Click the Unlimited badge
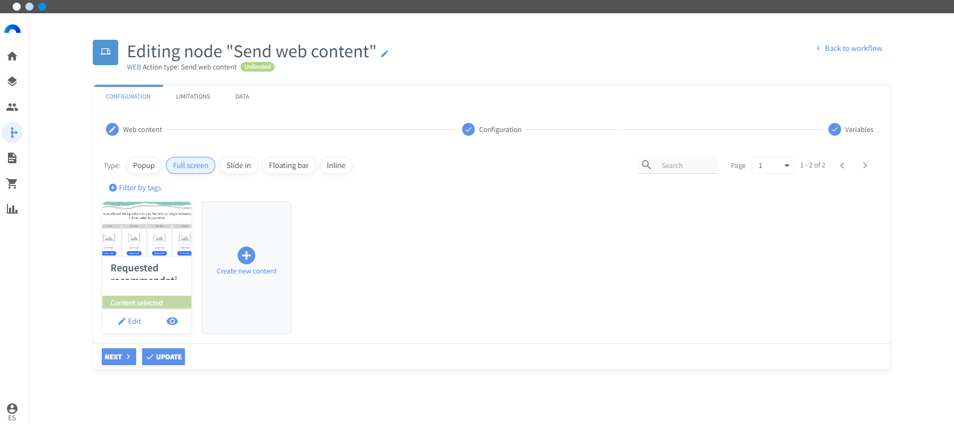This screenshot has width=954, height=424. click(258, 67)
